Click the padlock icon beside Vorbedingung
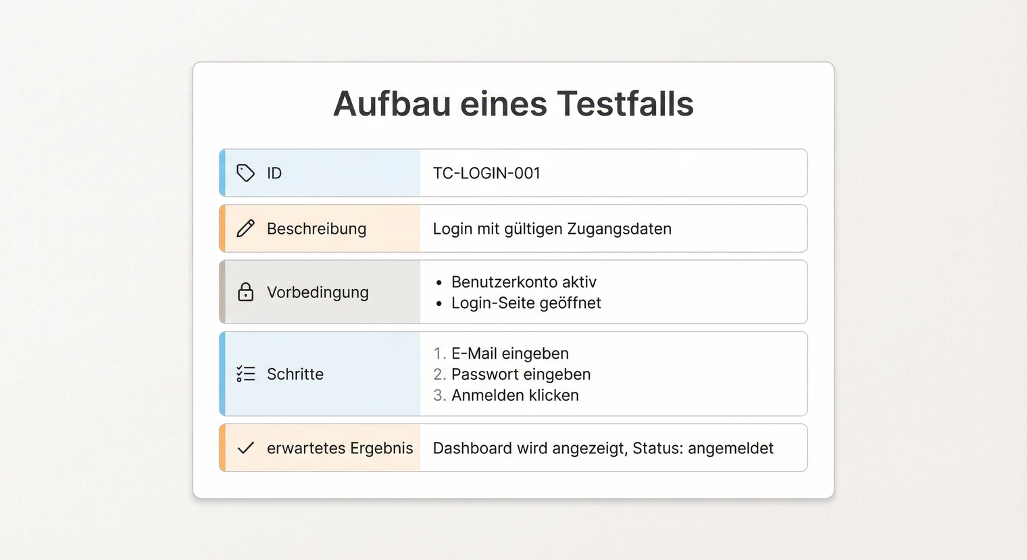 pos(245,292)
